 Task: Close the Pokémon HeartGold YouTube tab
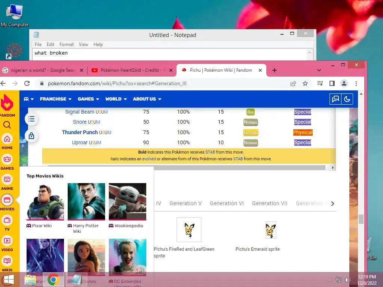pos(171,70)
